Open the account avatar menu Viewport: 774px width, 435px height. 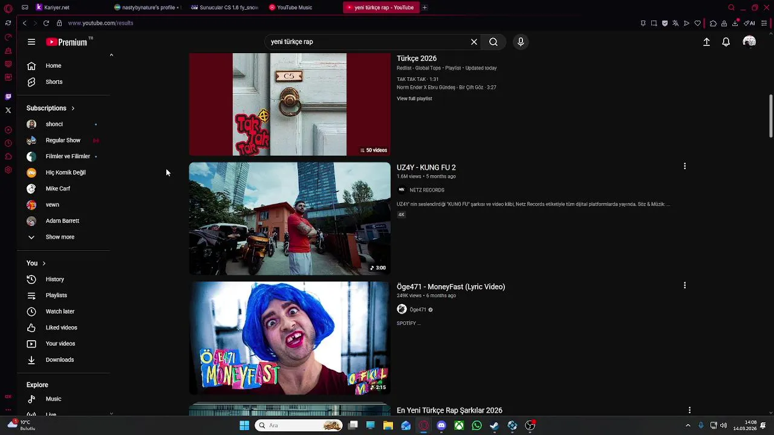[749, 42]
